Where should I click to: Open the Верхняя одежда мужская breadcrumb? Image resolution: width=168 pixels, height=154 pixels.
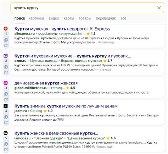82,61
